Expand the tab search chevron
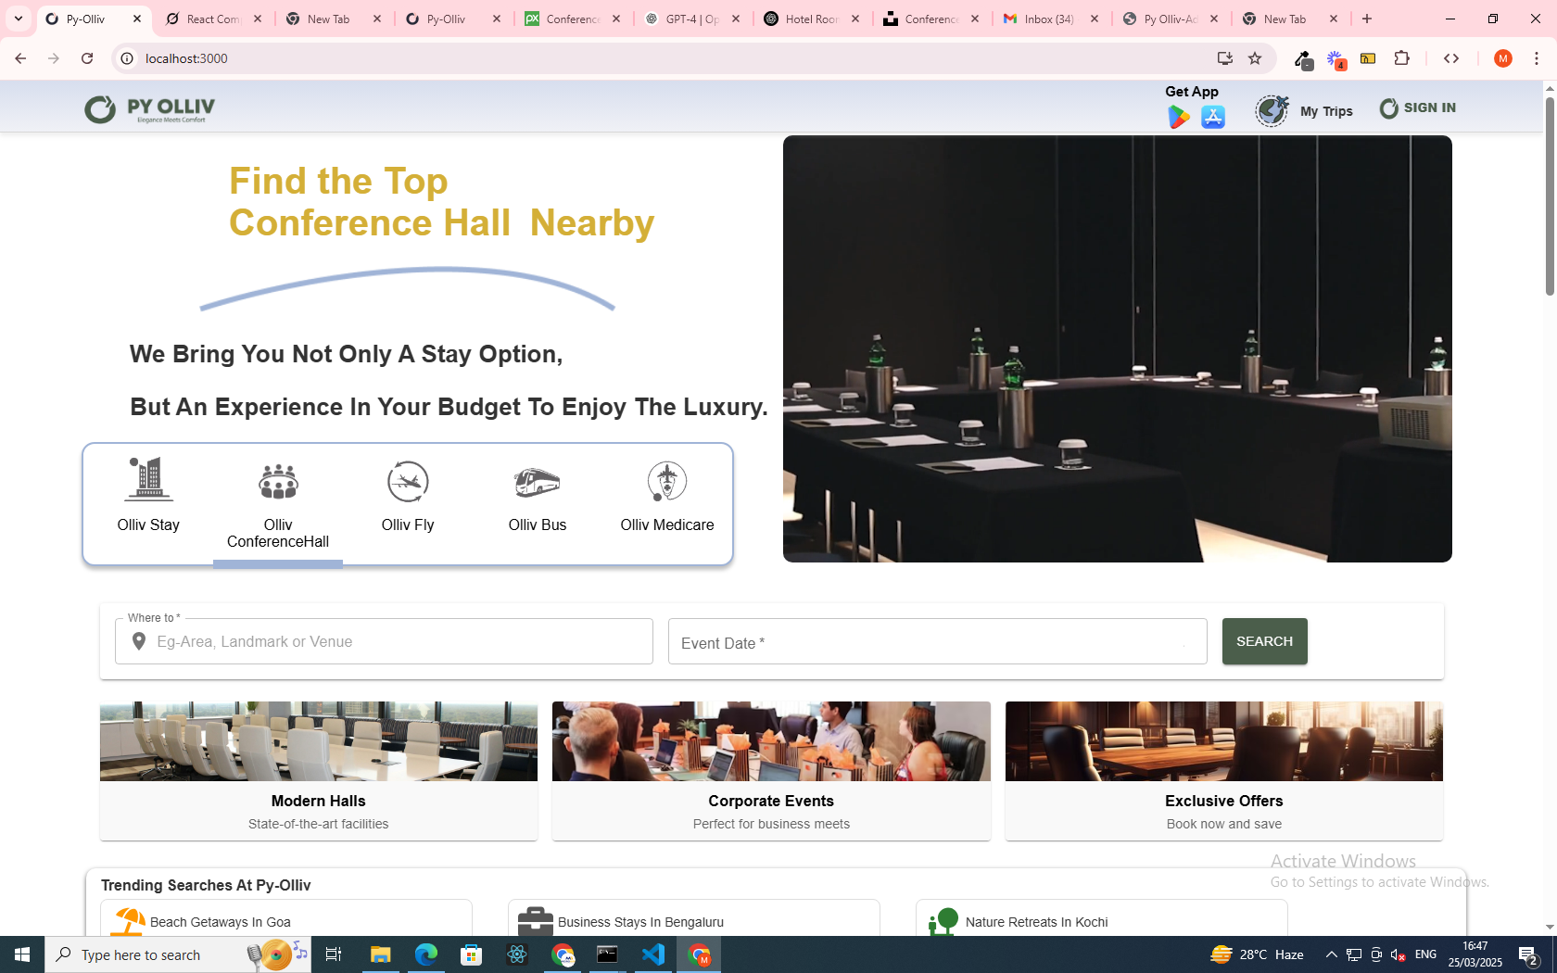This screenshot has width=1557, height=973. point(18,19)
